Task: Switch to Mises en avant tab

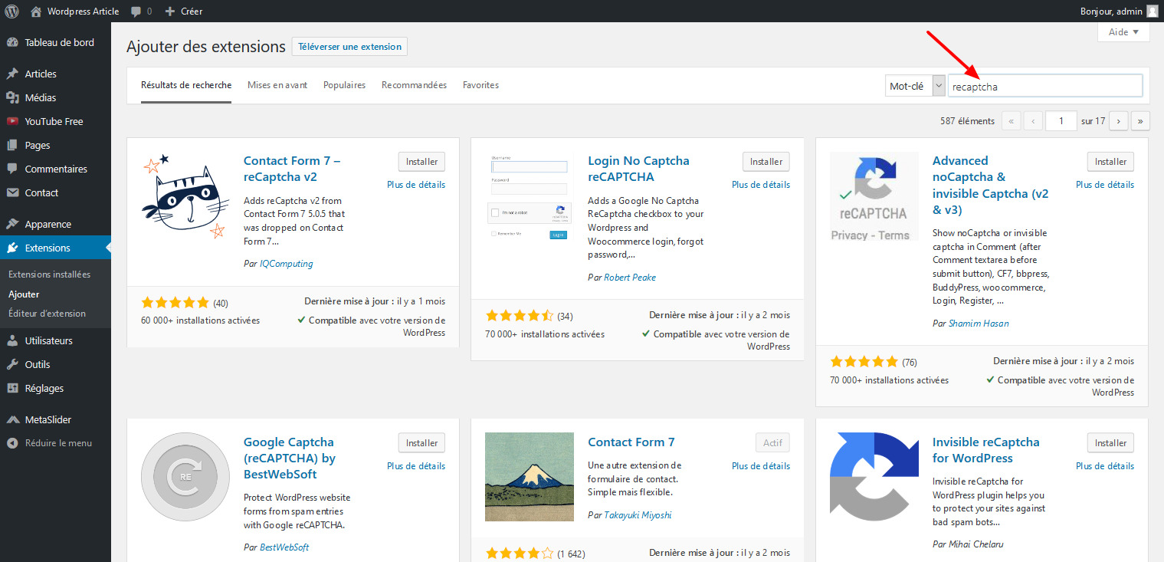Action: [277, 85]
